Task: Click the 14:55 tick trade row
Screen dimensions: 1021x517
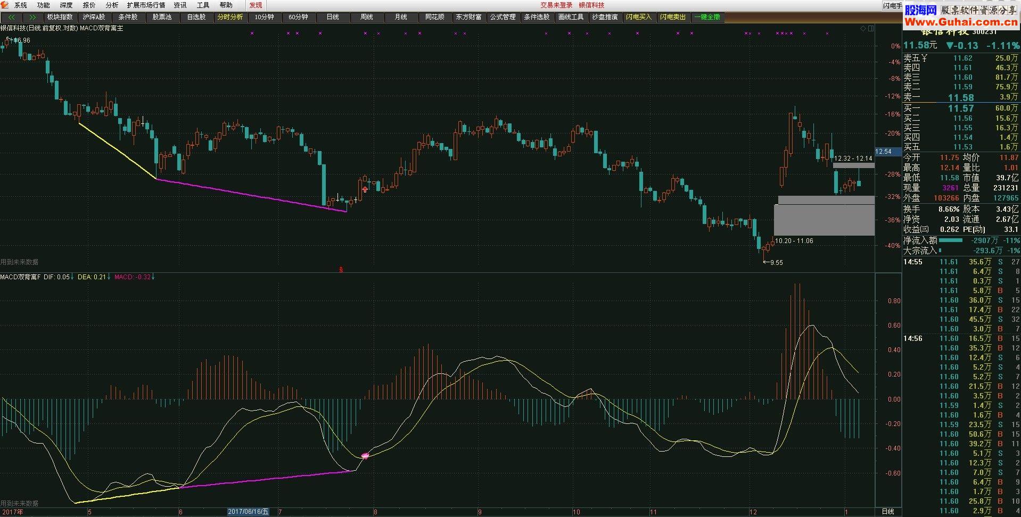Action: (961, 262)
